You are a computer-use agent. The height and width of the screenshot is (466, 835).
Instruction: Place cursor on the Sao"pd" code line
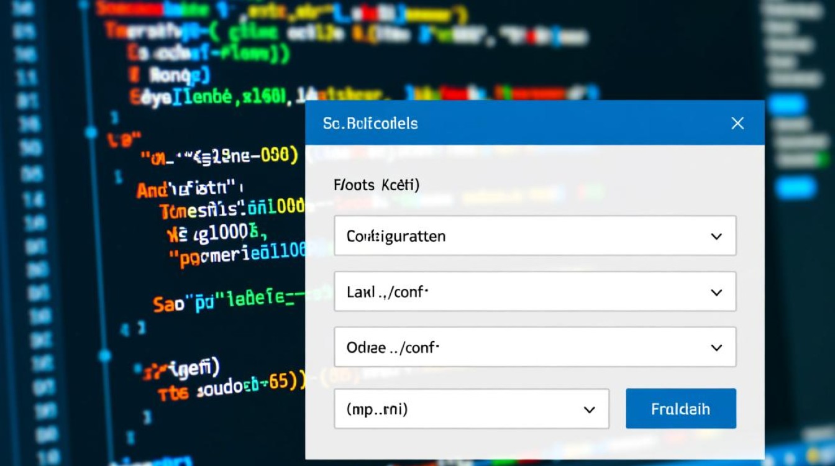[x=224, y=302]
